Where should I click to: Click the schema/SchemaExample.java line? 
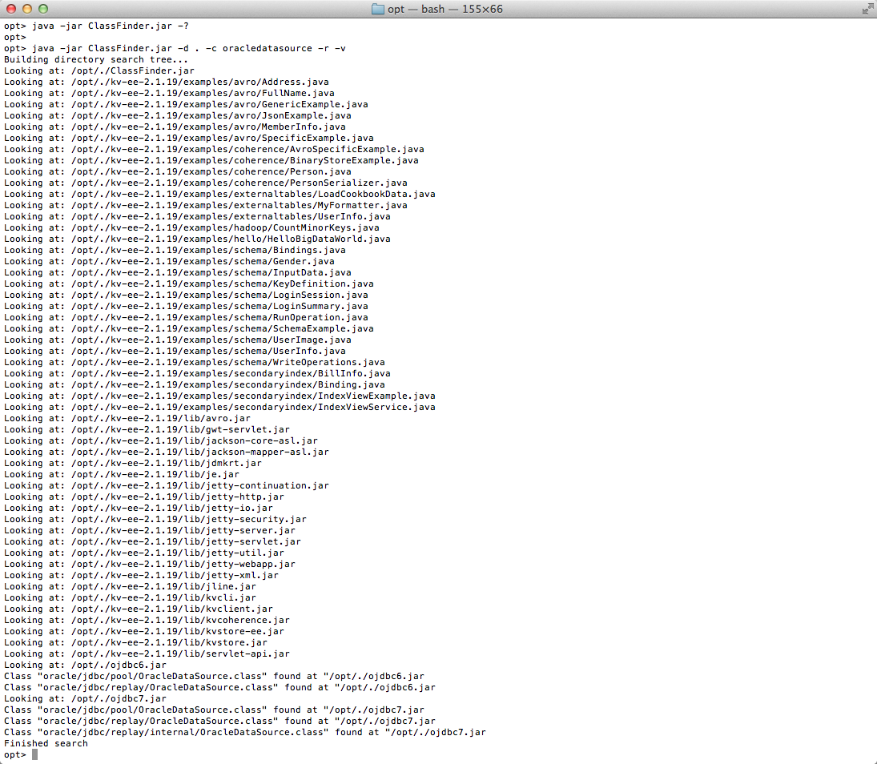point(188,328)
